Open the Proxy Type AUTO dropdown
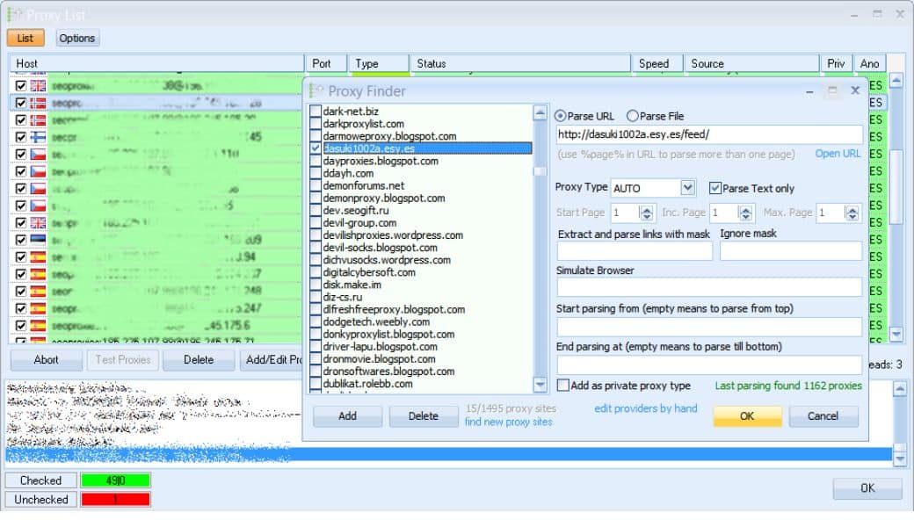Screen dimensions: 914x527 (688, 187)
